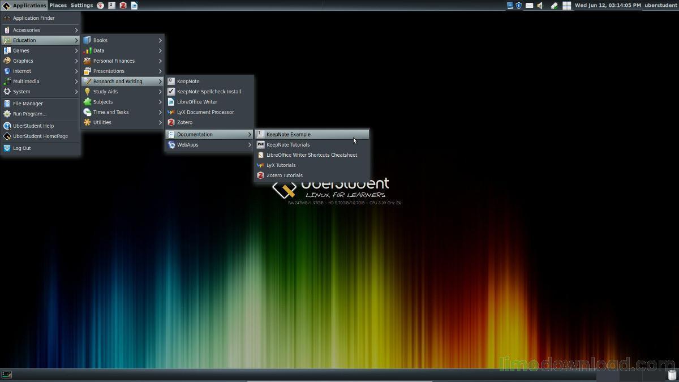Click the date and time clock
679x382 pixels.
tap(608, 6)
